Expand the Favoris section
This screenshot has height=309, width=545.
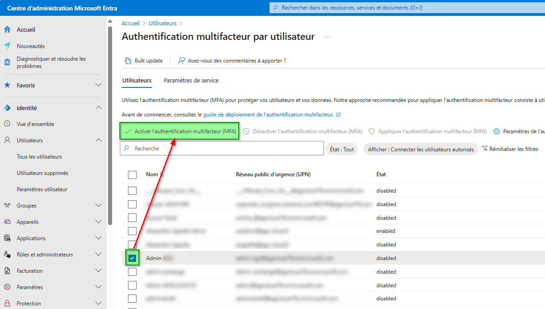(98, 85)
